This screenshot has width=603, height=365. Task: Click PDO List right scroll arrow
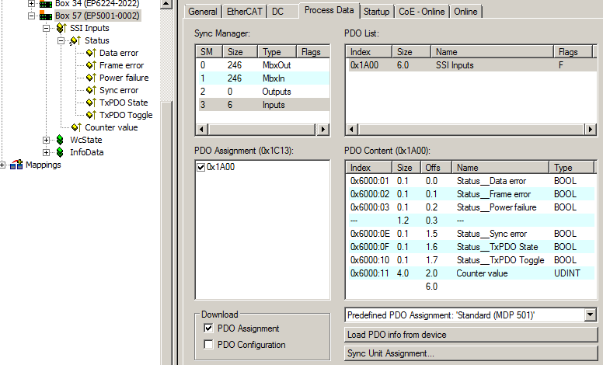tap(591, 130)
